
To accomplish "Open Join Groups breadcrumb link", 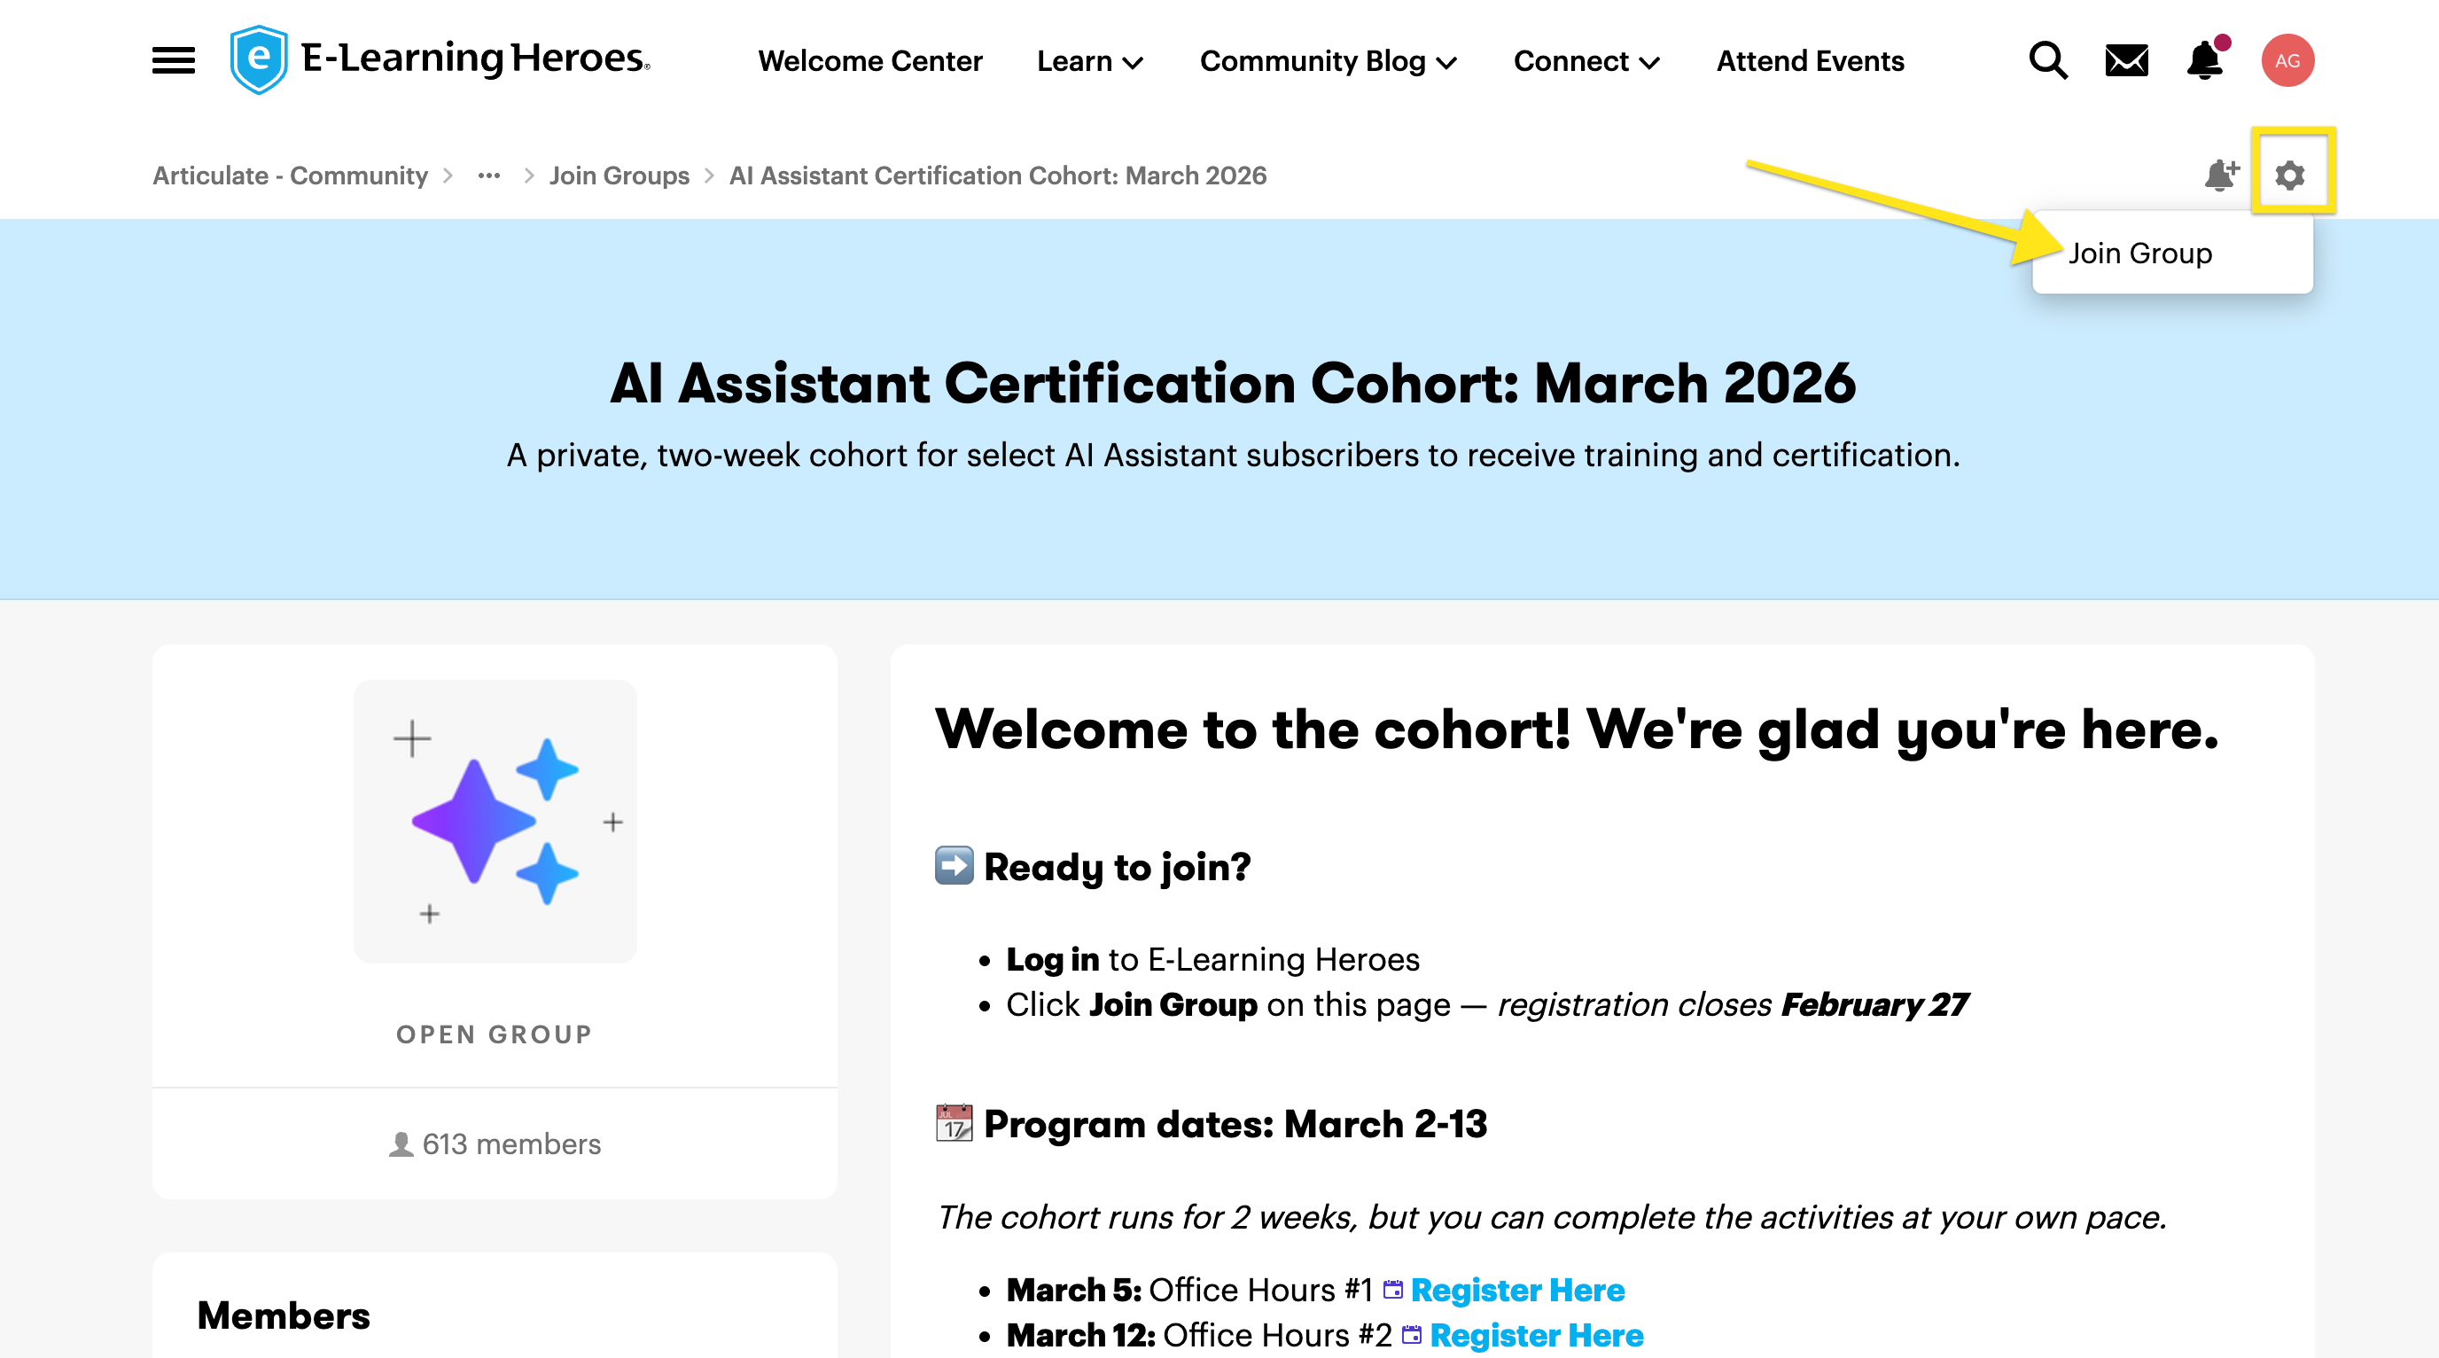I will coord(619,176).
